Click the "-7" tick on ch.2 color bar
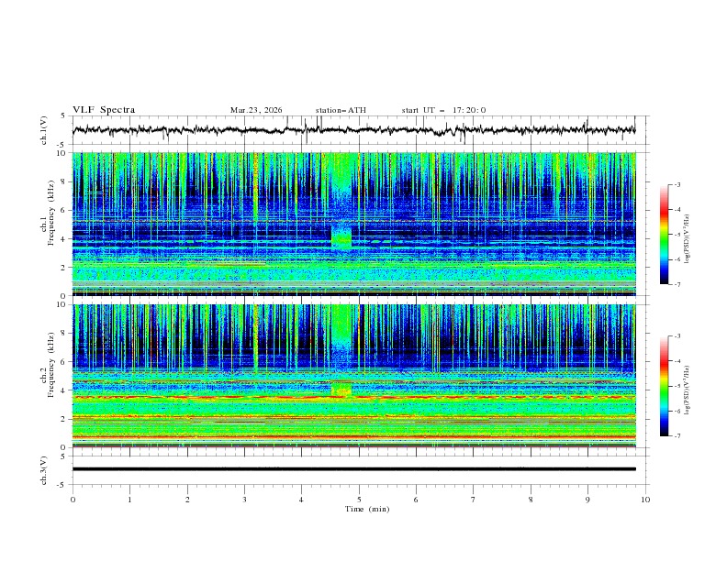The width and height of the screenshot is (727, 561). coord(677,436)
